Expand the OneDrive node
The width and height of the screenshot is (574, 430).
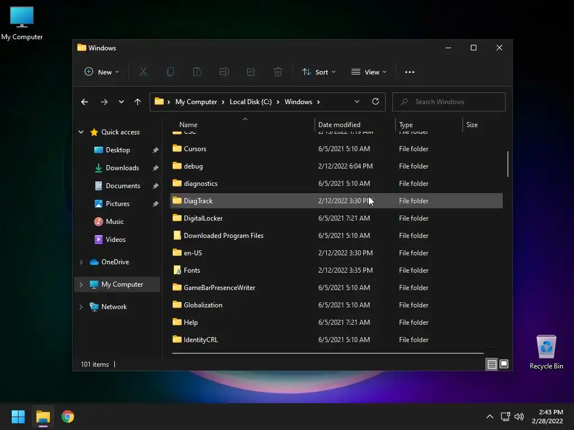point(81,262)
